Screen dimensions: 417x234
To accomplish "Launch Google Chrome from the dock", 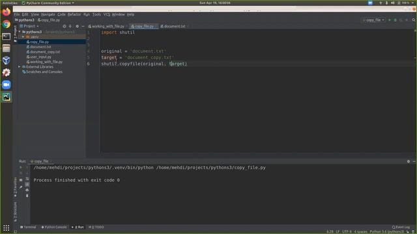I will click(7, 24).
